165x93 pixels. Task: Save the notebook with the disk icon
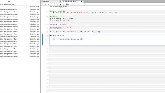[42, 4]
